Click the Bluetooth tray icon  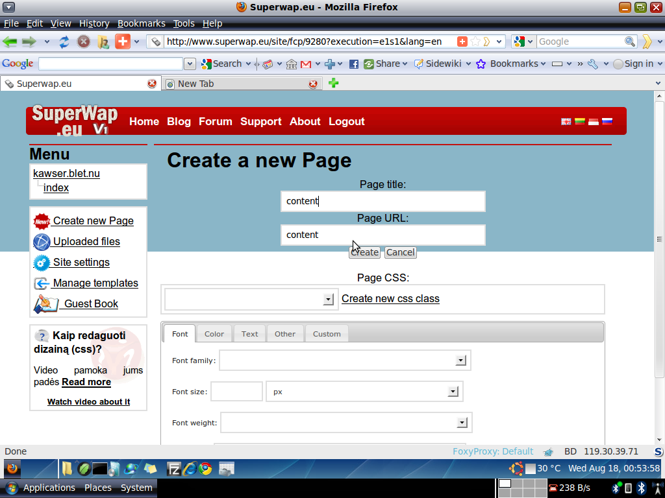[x=641, y=488]
